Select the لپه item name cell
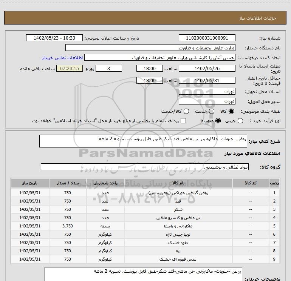Image resolution: width=291 pixels, height=281 pixels. (178, 251)
